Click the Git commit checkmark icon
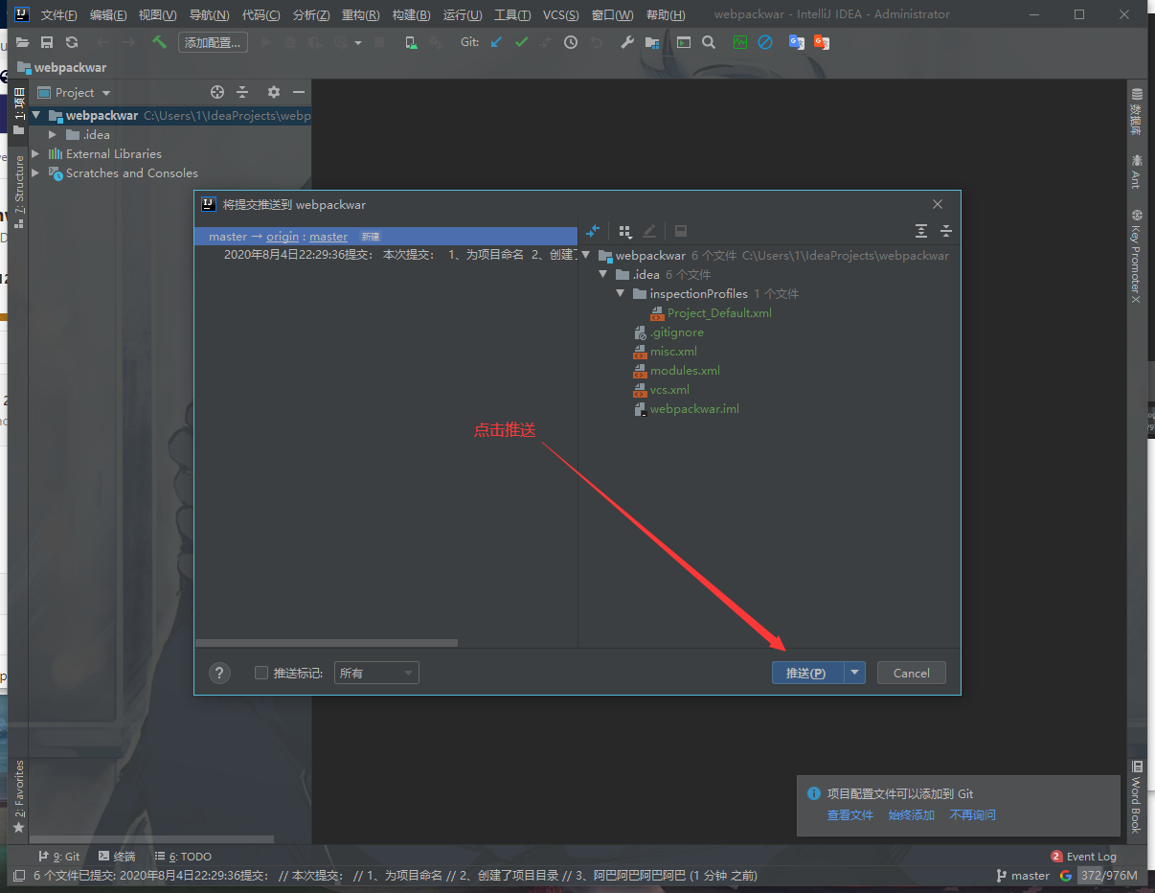Image resolution: width=1155 pixels, height=893 pixels. click(x=521, y=42)
